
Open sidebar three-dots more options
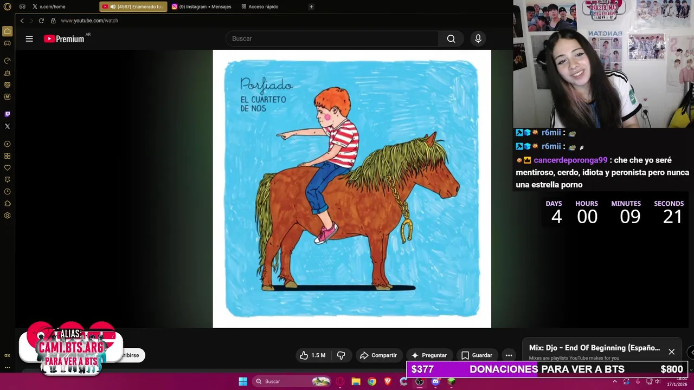7,367
